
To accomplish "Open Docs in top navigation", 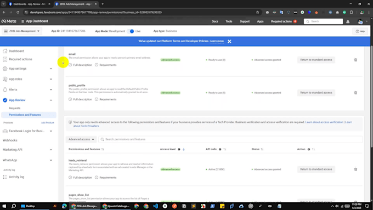I will pos(215,21).
